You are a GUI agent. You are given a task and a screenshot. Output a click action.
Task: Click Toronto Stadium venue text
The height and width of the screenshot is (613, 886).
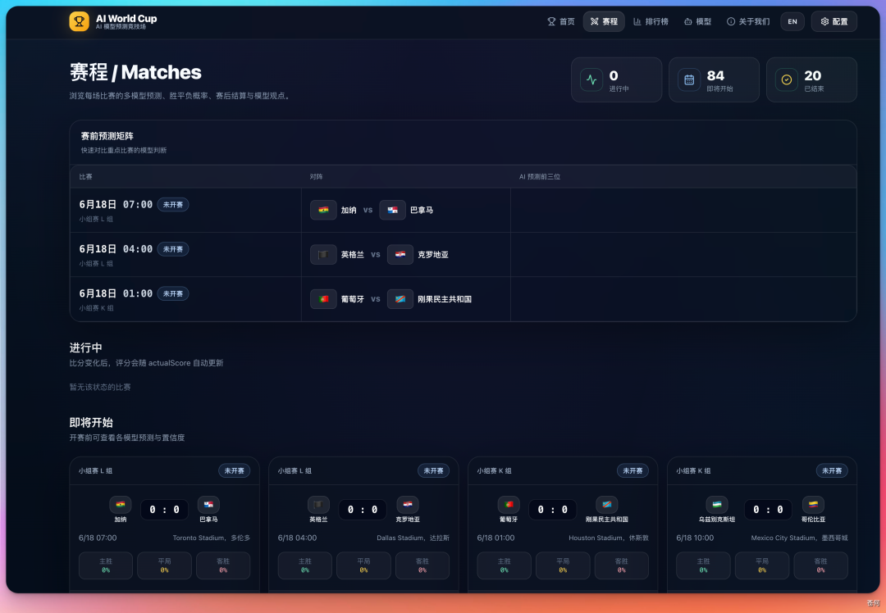[212, 538]
